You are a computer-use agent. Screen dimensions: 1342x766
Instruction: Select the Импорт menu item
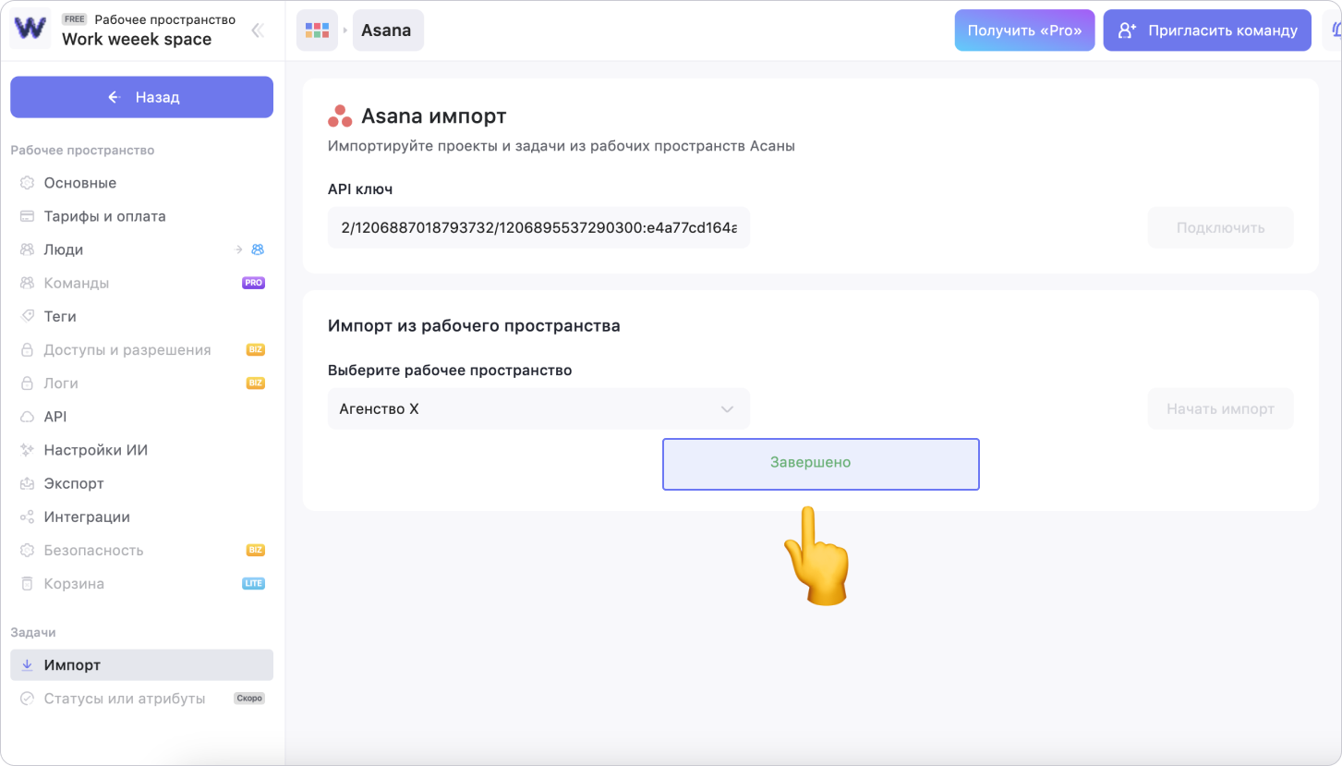coord(72,665)
